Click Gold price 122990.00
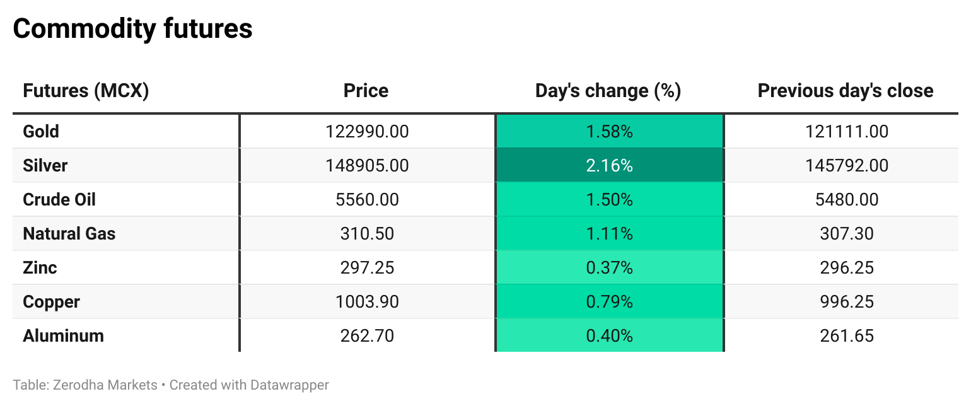This screenshot has height=406, width=971. pos(367,132)
